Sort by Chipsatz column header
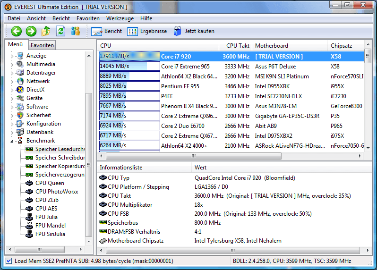This screenshot has height=270, width=377. coord(346,46)
